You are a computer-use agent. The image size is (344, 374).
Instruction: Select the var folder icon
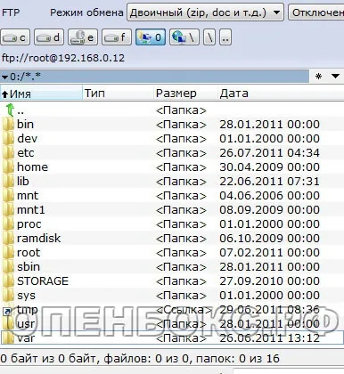9,338
